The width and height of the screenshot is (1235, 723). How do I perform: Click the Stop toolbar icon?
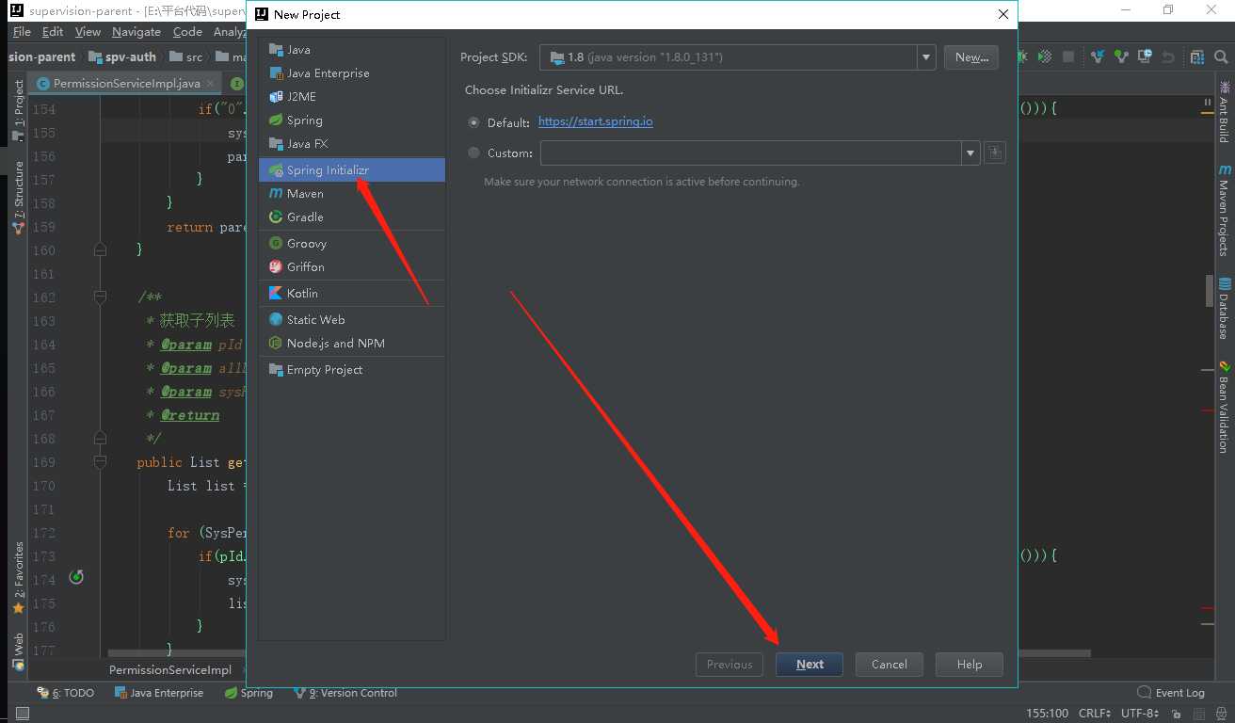(x=1068, y=56)
